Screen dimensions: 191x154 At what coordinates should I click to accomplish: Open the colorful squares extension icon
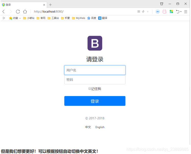coord(171,11)
